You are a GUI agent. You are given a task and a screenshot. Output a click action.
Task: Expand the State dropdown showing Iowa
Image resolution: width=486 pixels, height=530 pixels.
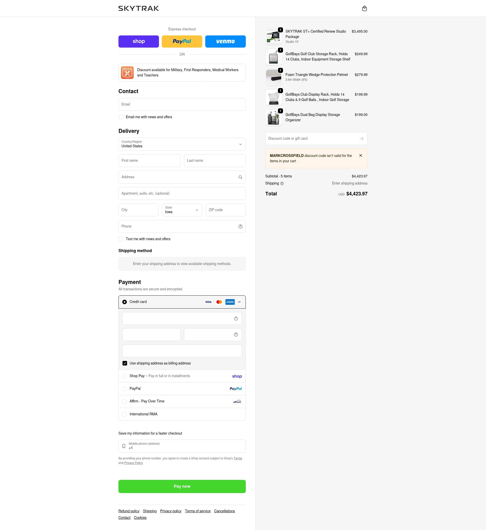182,210
